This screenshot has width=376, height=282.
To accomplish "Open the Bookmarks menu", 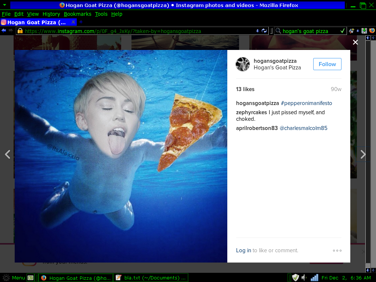I will (x=77, y=14).
